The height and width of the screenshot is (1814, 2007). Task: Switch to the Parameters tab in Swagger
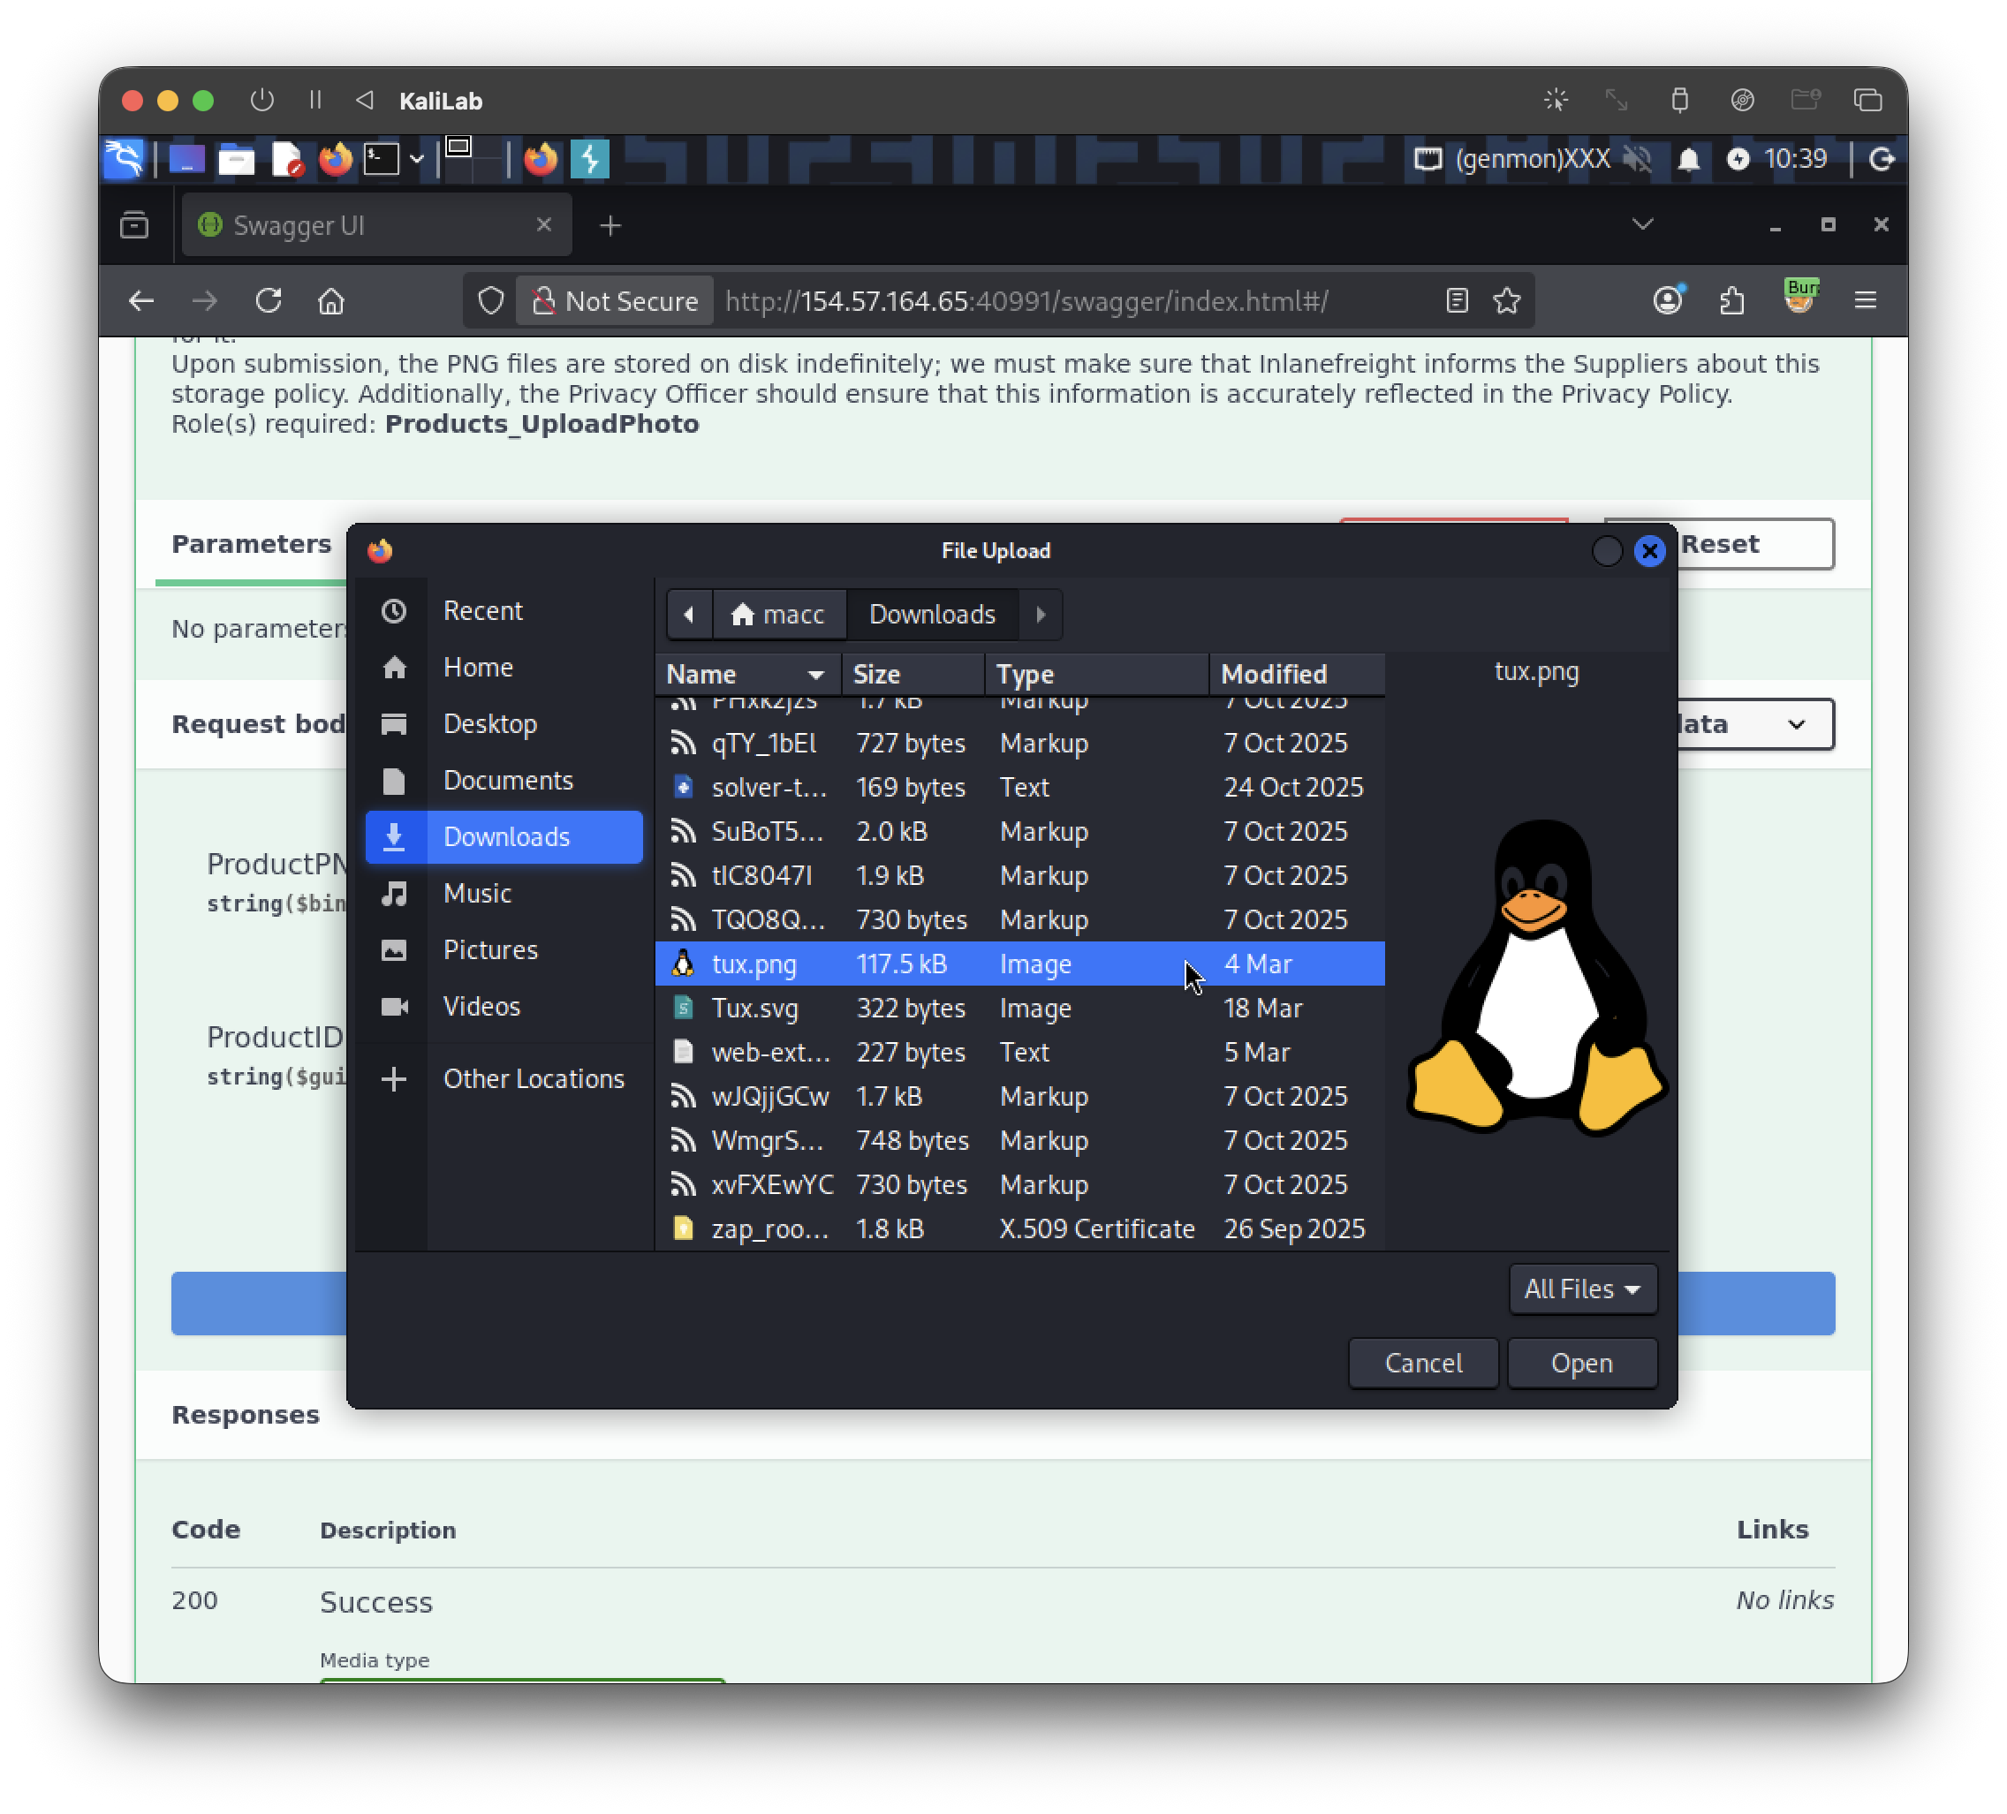pyautogui.click(x=252, y=544)
